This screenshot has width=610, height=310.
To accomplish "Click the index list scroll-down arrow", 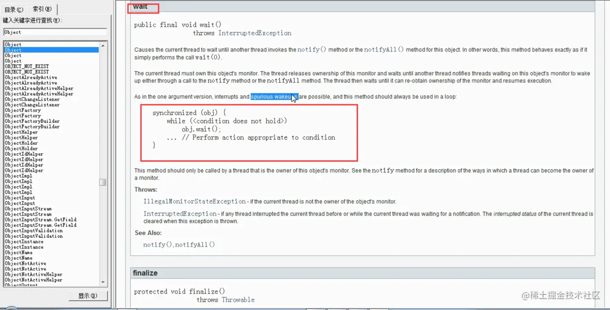I will (x=103, y=282).
